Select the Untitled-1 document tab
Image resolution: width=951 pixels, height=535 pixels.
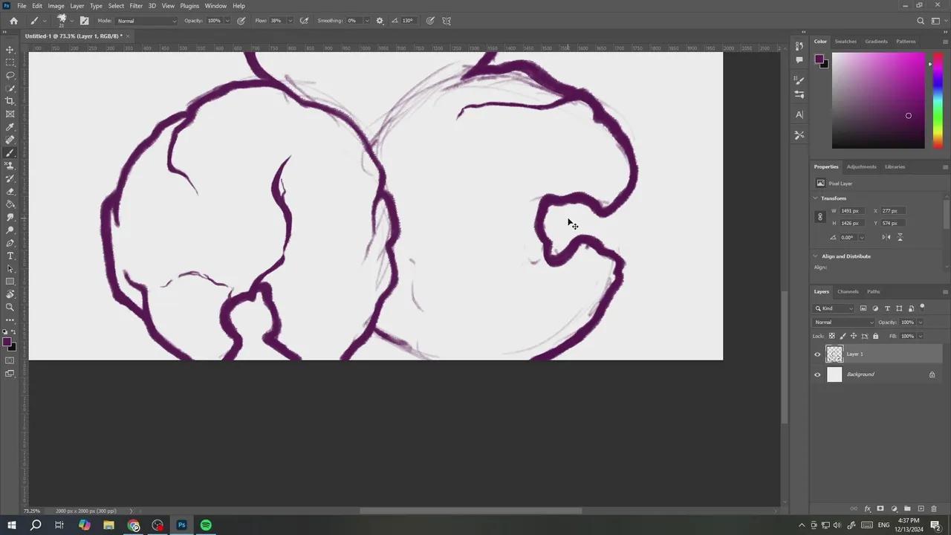[74, 36]
